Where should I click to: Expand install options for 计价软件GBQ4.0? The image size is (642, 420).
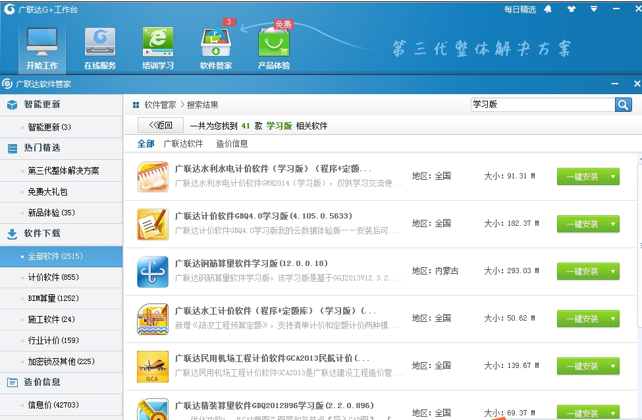coord(613,224)
